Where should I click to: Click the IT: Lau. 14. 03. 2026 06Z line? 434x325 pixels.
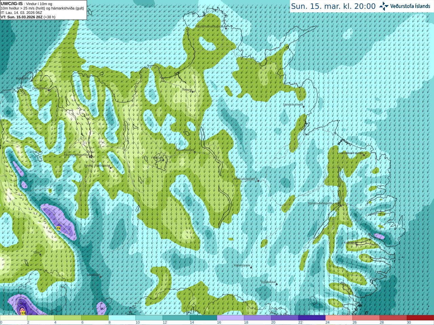pyautogui.click(x=21, y=13)
